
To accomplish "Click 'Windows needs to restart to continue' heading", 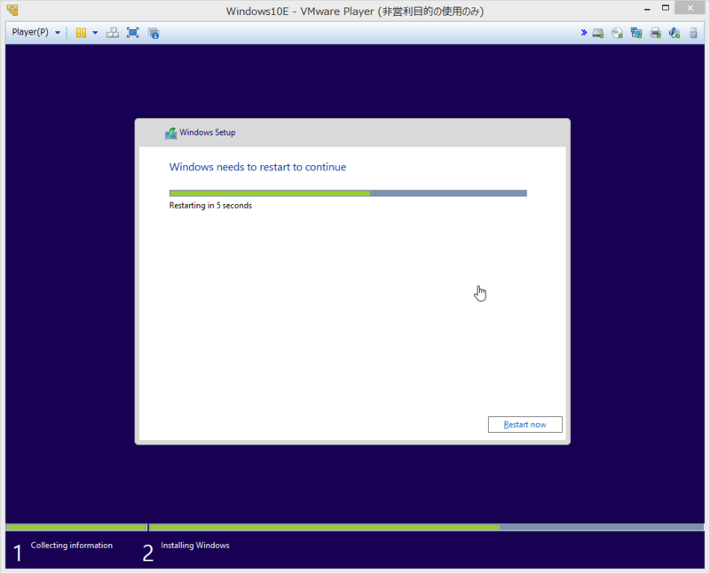I will pyautogui.click(x=257, y=167).
